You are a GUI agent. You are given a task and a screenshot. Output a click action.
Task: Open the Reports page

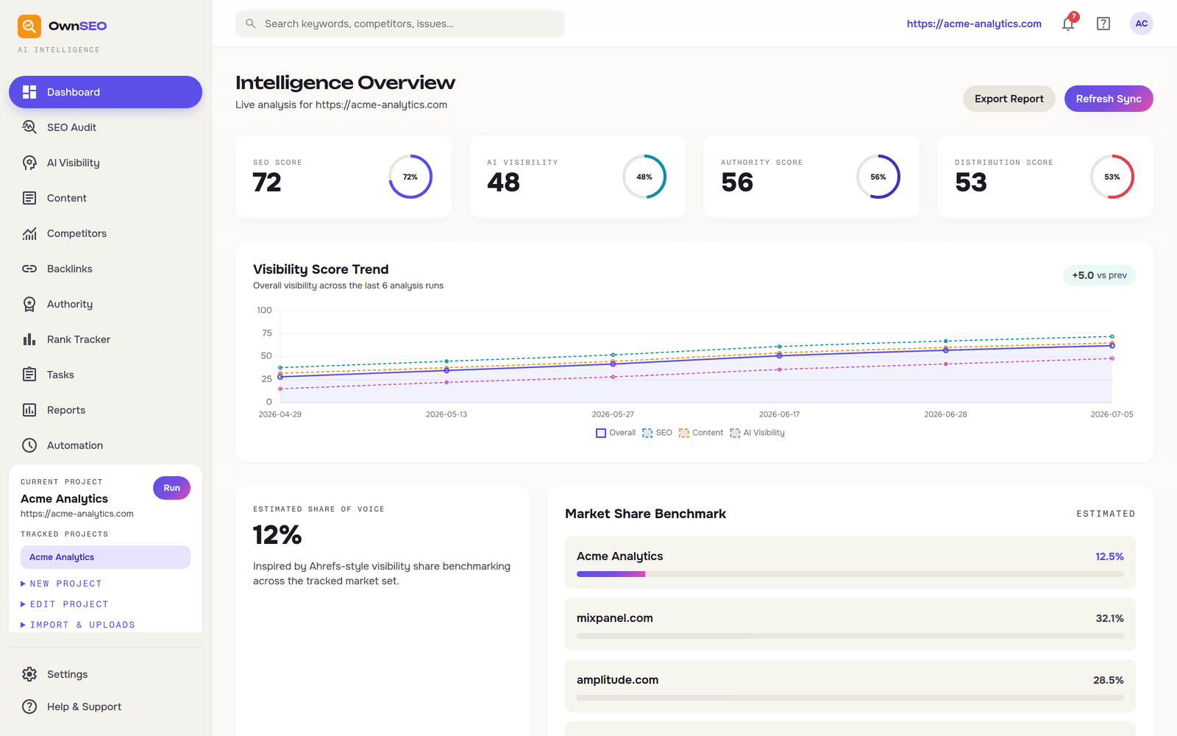click(105, 410)
